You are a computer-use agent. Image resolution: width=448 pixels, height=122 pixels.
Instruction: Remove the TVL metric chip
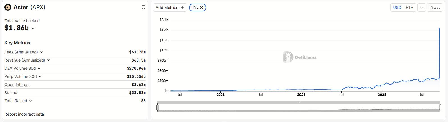tap(201, 8)
